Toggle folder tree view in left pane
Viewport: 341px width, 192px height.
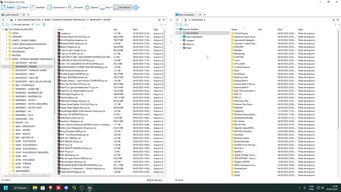(3, 25)
